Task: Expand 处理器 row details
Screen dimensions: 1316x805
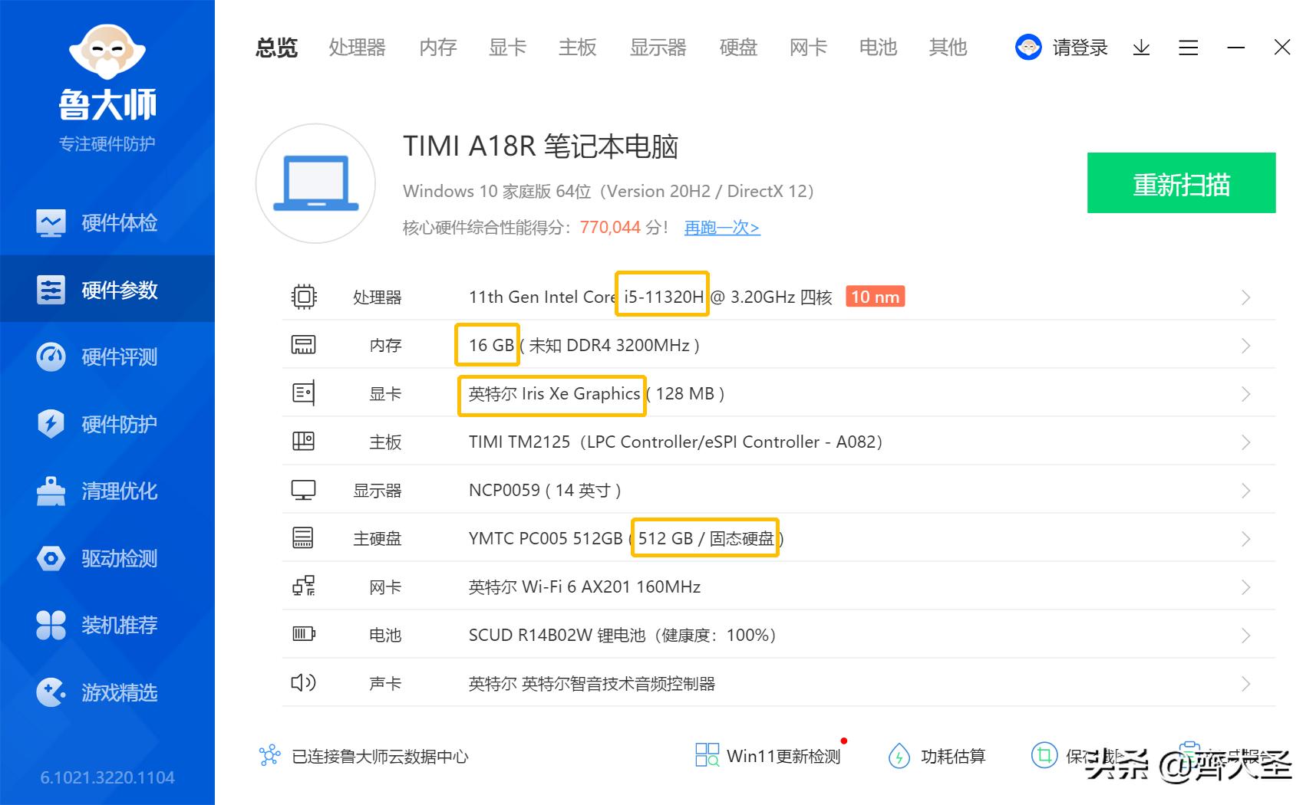Action: [1245, 298]
